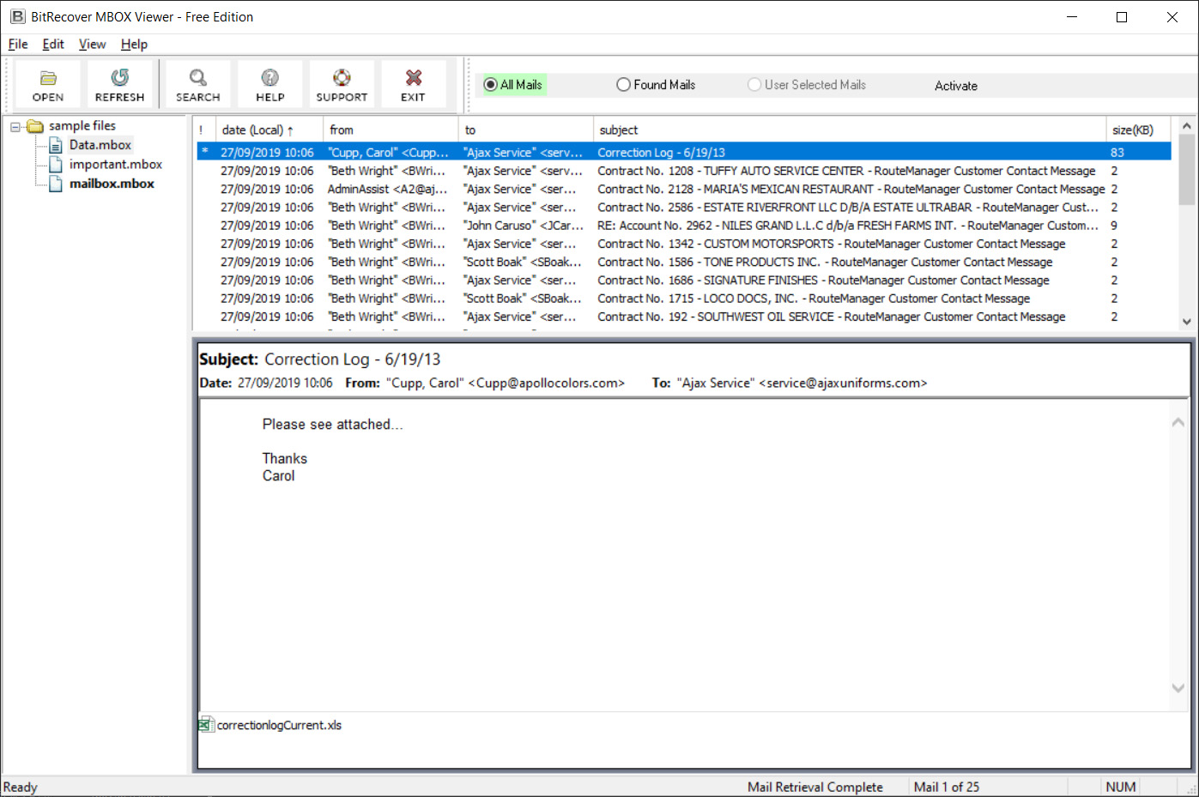This screenshot has height=797, width=1199.
Task: Select the important.mbox tree label
Action: 116,165
